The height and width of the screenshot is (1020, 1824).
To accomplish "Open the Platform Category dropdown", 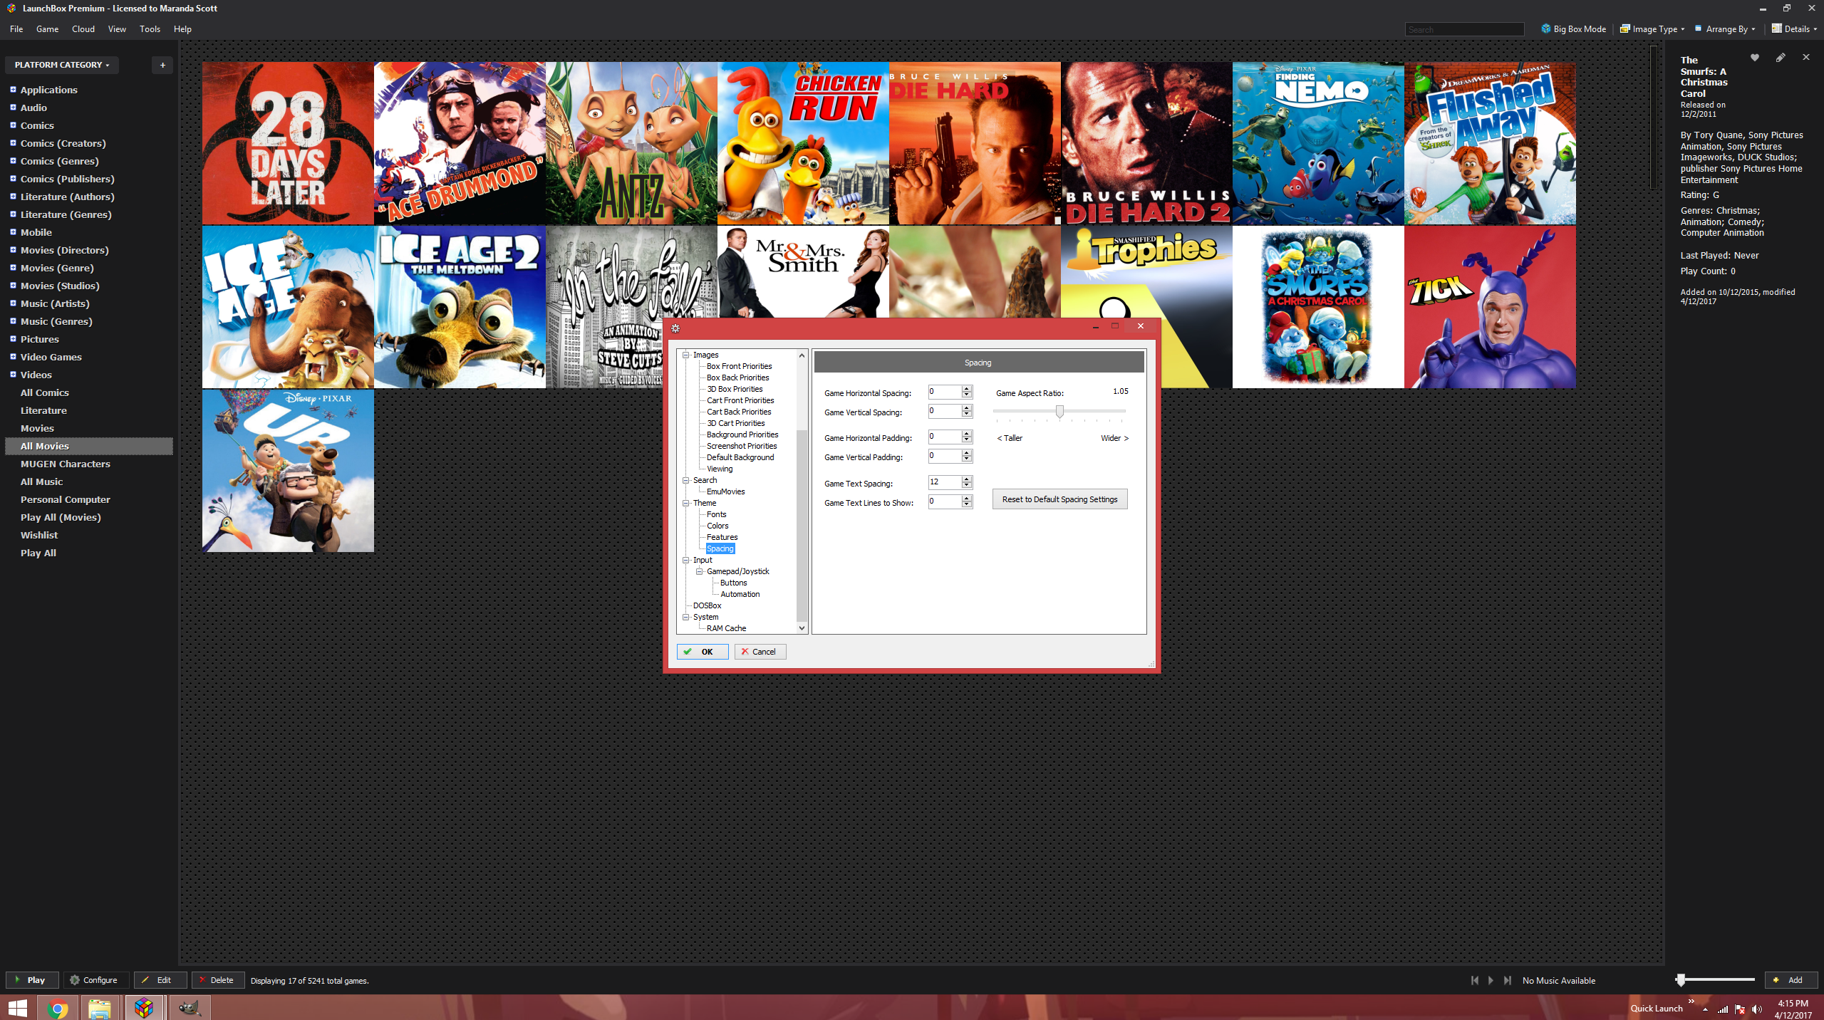I will (62, 65).
